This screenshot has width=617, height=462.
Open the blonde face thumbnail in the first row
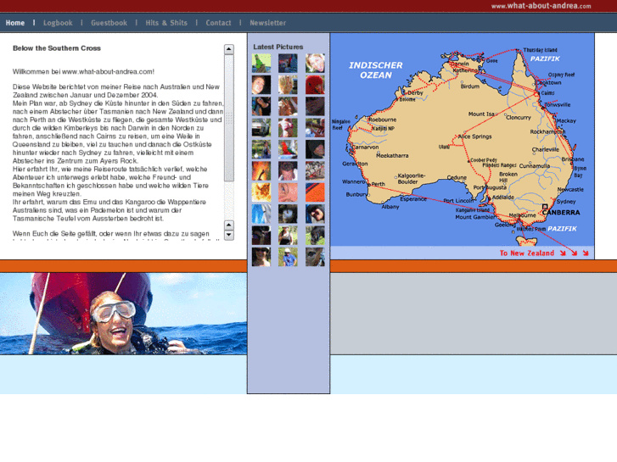[315, 64]
